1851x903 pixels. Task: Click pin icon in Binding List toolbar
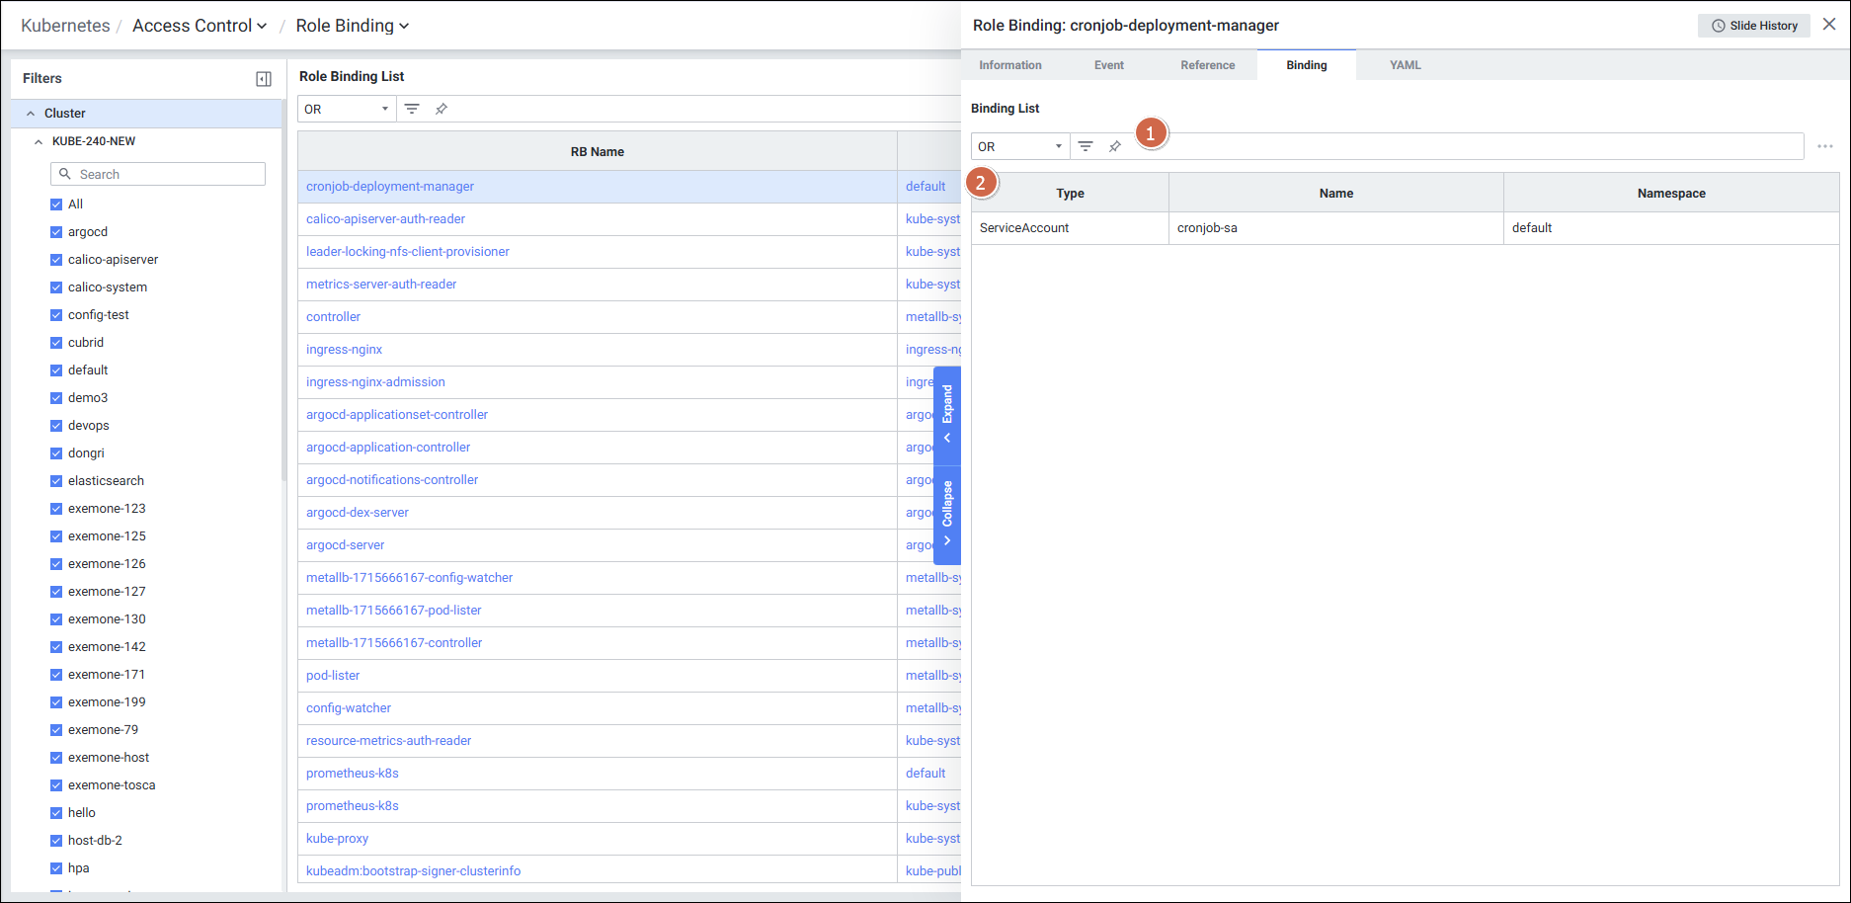point(1115,146)
